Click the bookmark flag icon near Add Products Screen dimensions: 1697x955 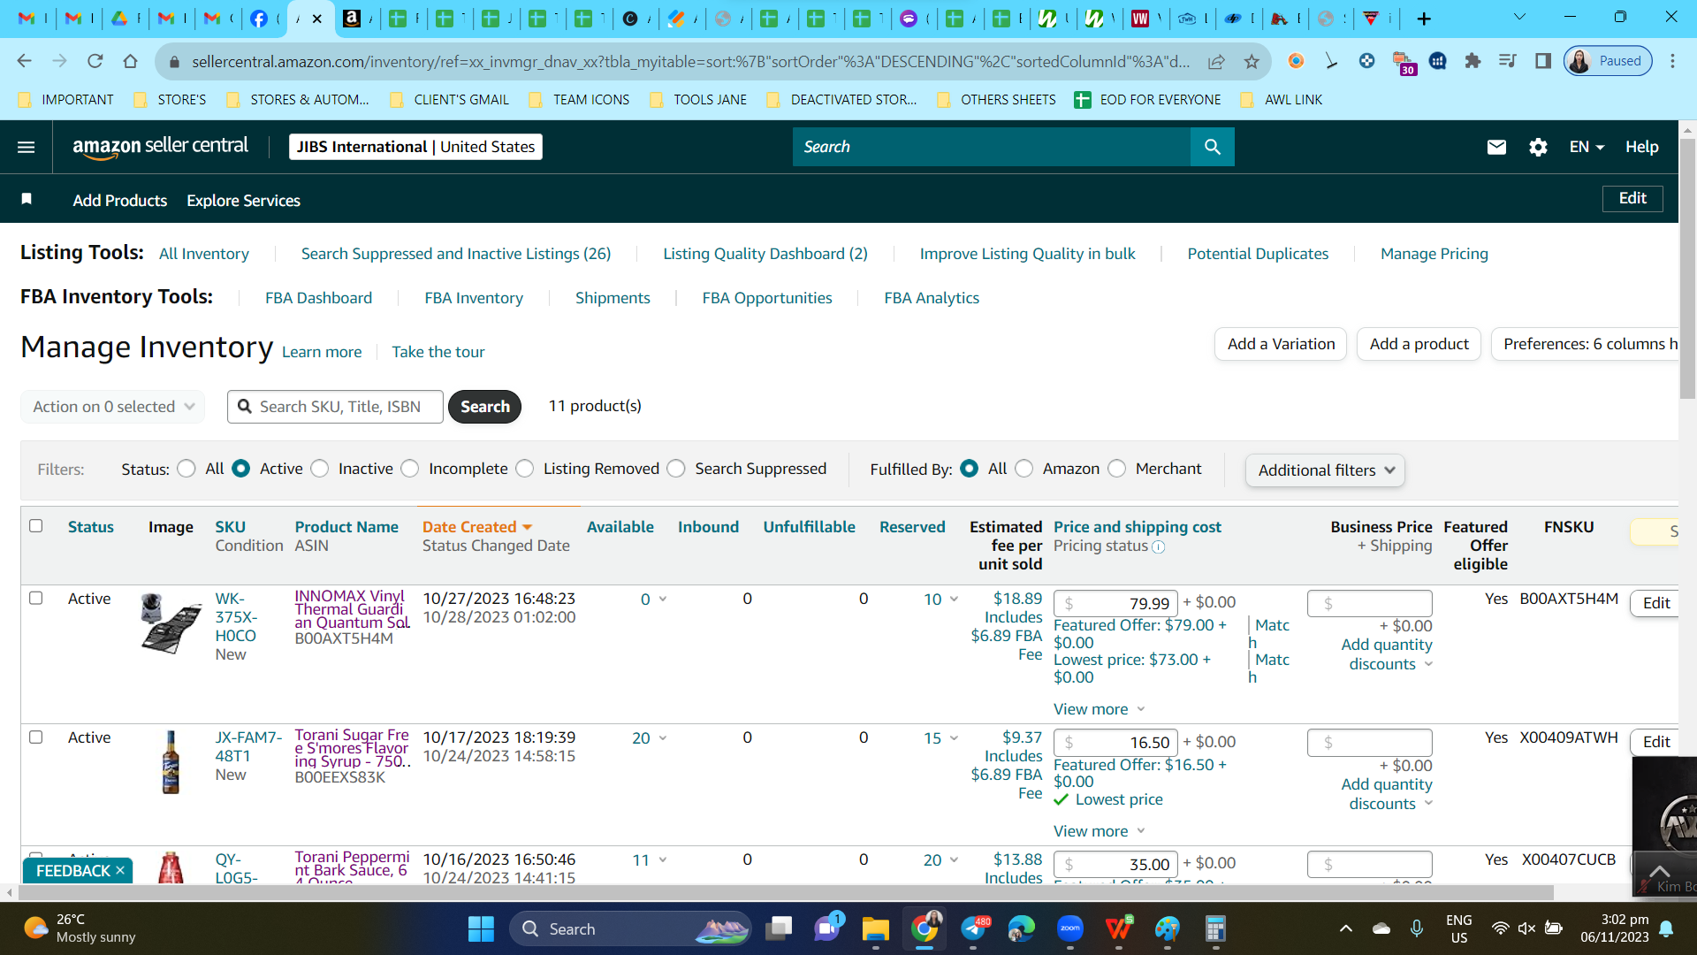[27, 199]
